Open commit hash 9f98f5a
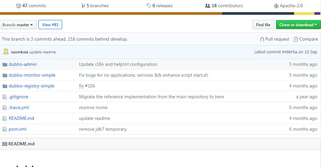 tap(289, 52)
